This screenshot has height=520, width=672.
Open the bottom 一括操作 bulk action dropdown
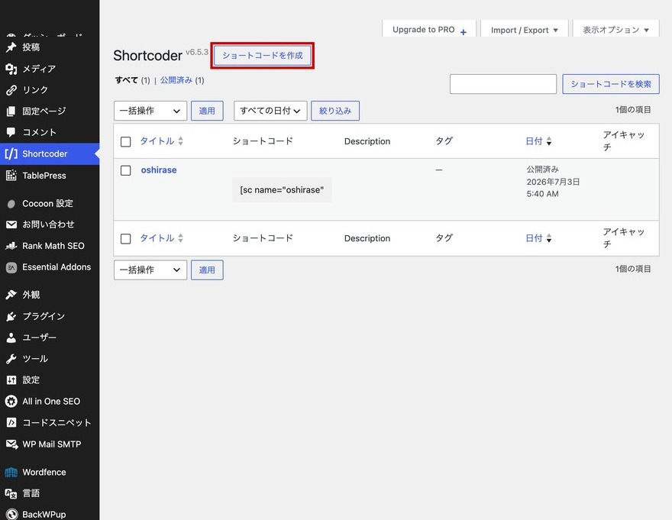[x=150, y=270]
